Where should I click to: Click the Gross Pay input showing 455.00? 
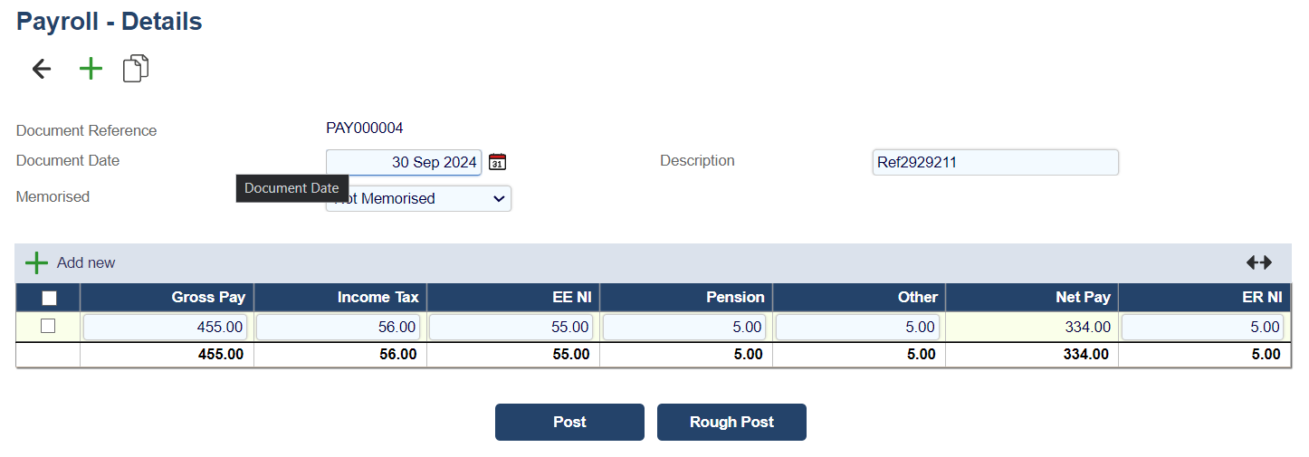click(x=166, y=327)
